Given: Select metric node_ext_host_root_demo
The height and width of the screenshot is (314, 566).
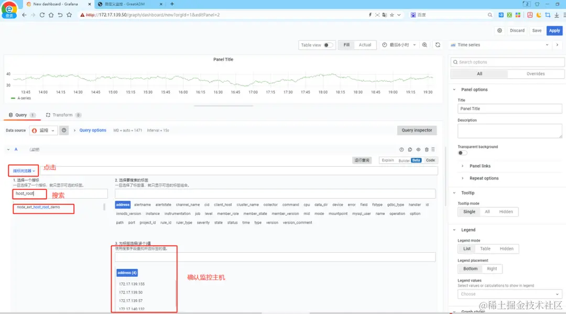Looking at the screenshot, I should (x=38, y=207).
